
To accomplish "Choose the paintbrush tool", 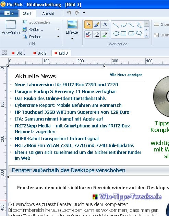I will click(97, 24).
